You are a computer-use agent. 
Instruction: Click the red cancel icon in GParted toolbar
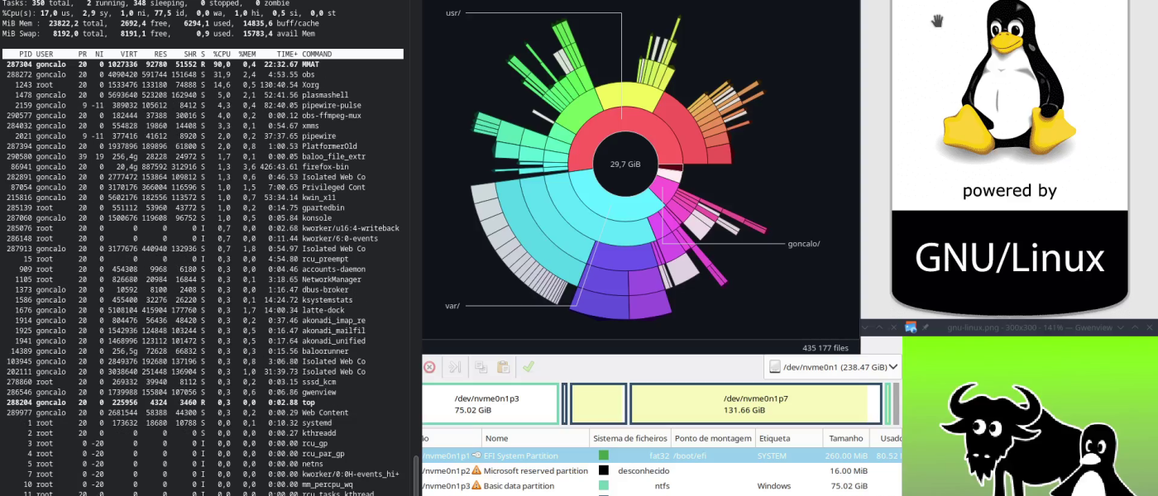coord(429,367)
